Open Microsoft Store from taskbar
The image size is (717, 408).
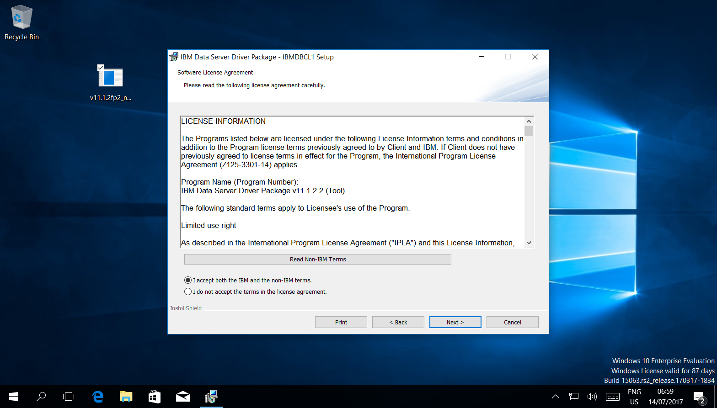155,397
